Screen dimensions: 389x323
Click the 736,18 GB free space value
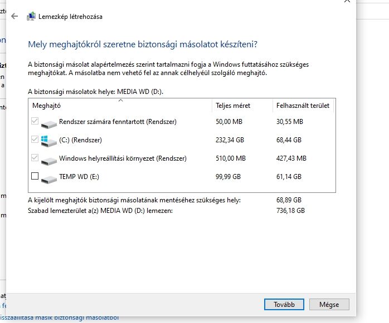click(290, 211)
